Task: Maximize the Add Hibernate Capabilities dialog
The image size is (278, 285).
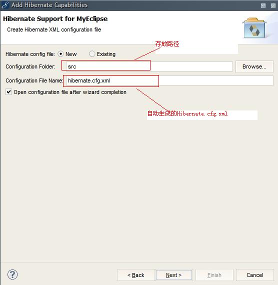Action: tap(263, 5)
